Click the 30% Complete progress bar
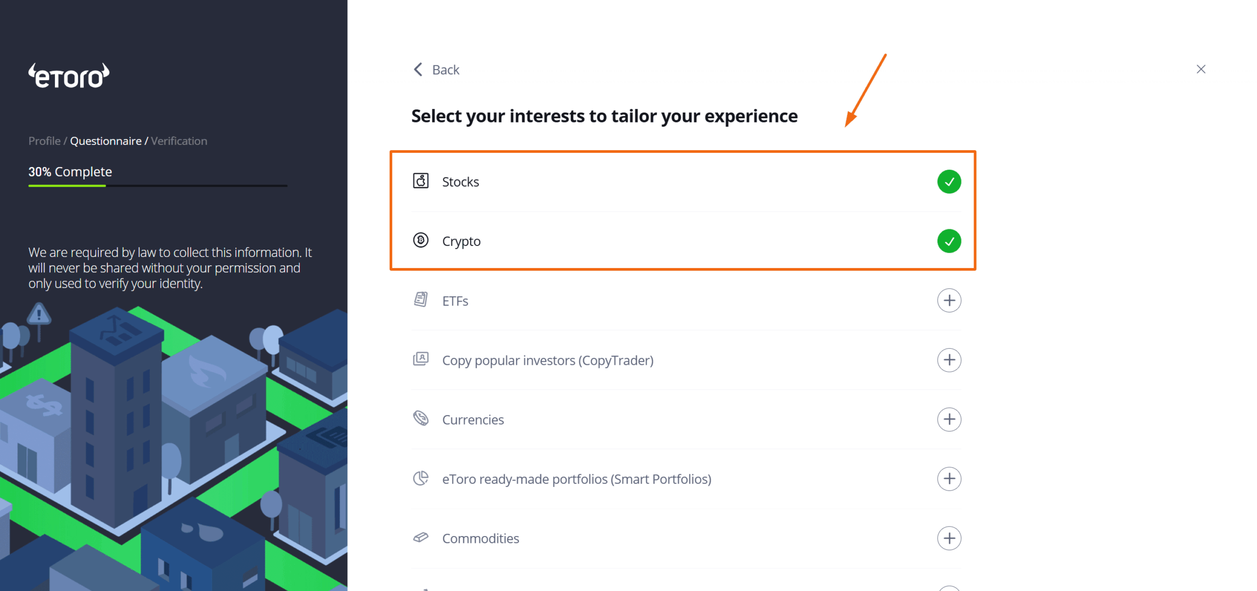The image size is (1257, 591). (x=158, y=185)
